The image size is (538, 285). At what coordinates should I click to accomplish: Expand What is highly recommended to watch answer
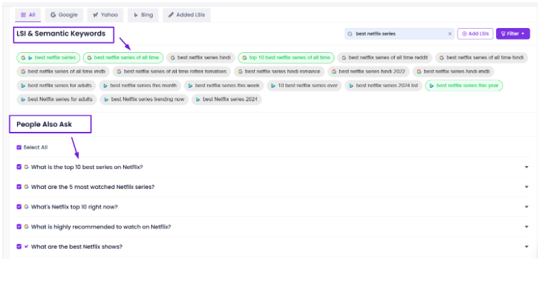tap(526, 227)
